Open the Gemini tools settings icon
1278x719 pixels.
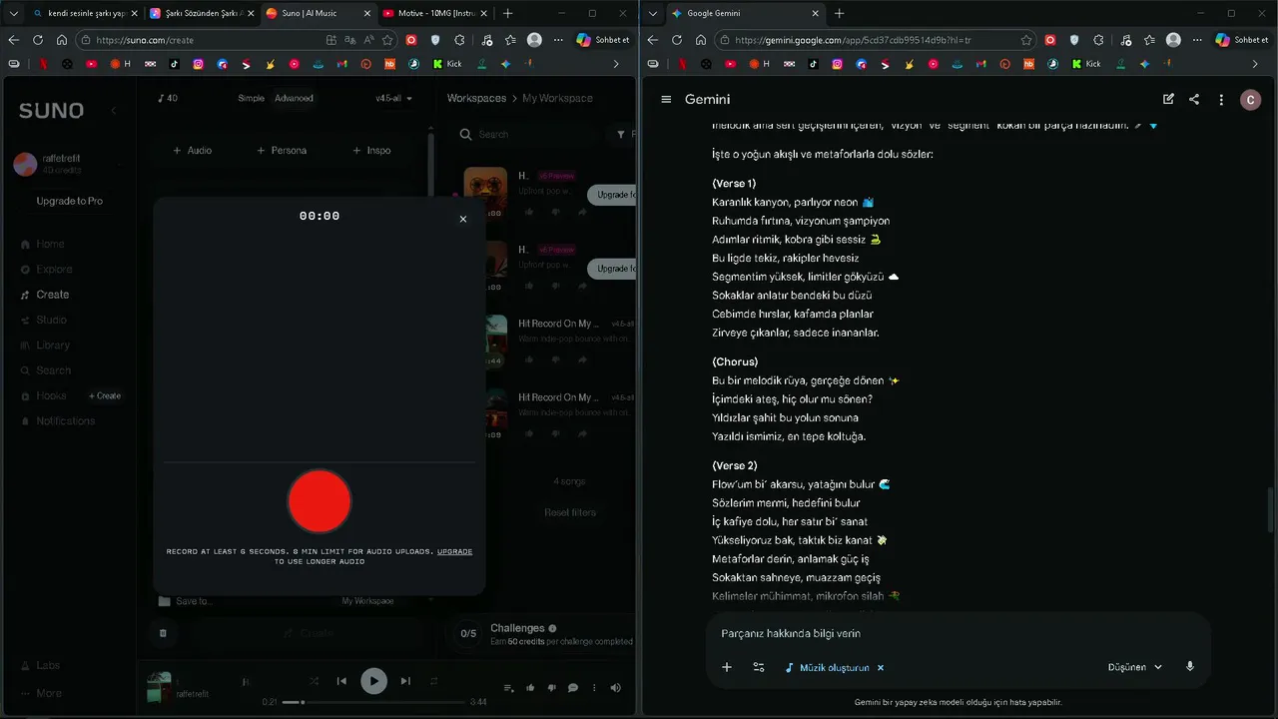click(x=759, y=667)
